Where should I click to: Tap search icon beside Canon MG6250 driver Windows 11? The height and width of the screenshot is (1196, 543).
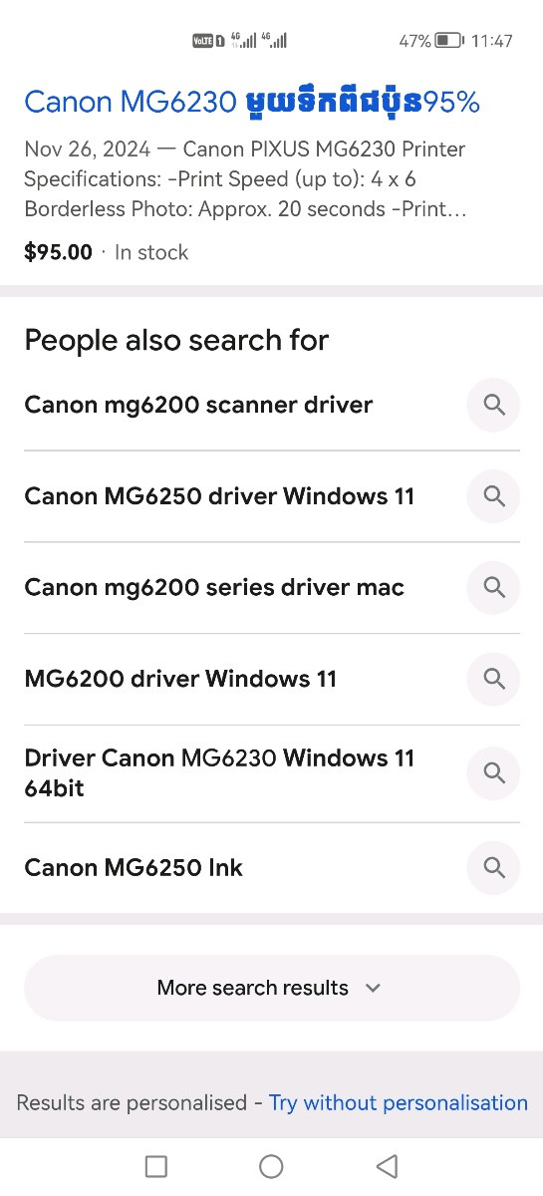pyautogui.click(x=493, y=496)
